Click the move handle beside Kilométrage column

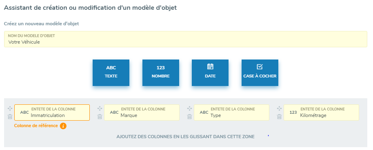click(279, 108)
